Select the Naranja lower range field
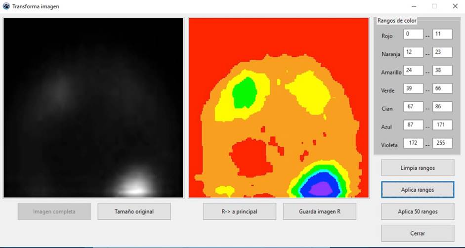This screenshot has height=248, width=465. click(x=413, y=52)
